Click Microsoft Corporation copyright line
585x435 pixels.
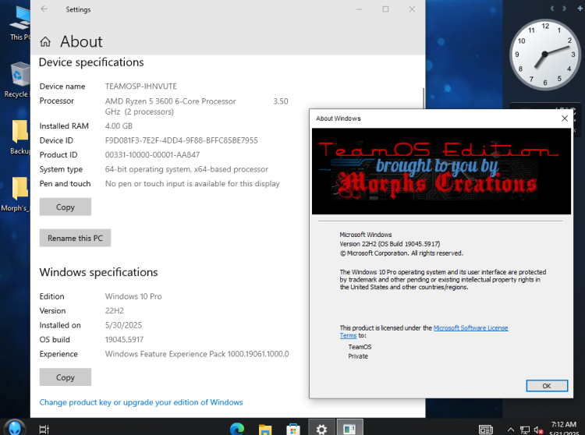click(x=401, y=253)
